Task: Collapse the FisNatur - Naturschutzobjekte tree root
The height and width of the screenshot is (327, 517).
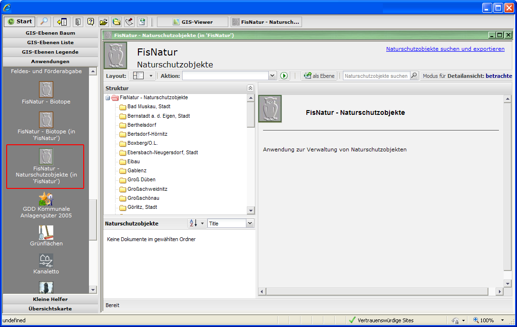Action: 108,98
